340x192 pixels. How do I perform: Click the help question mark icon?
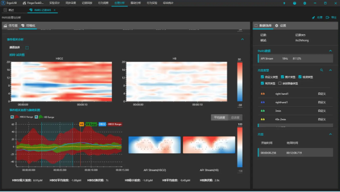coord(294,3)
